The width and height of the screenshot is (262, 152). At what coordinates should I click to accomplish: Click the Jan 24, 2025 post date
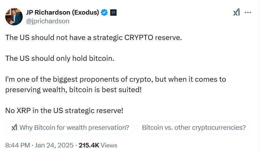click(x=54, y=145)
